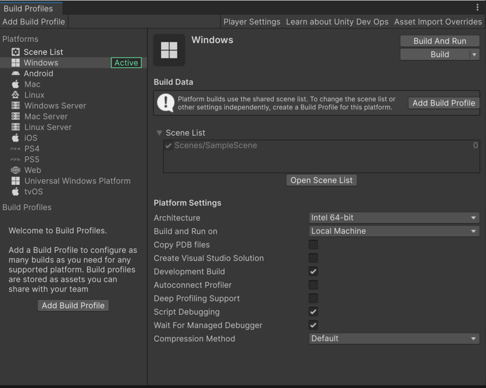Image resolution: width=486 pixels, height=388 pixels.
Task: Click the Mac Server icon
Action: click(15, 116)
